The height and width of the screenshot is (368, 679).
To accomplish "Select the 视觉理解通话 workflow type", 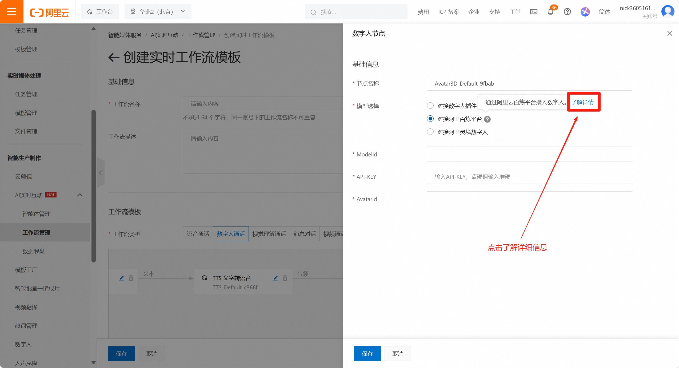I will tap(269, 234).
